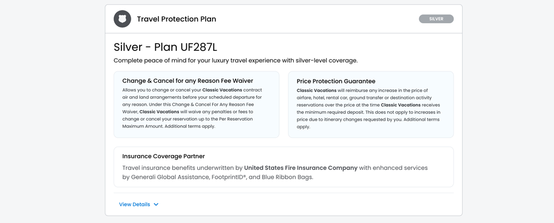This screenshot has height=223, width=554.
Task: Click the Travel Protection Plan title
Action: coord(176,19)
